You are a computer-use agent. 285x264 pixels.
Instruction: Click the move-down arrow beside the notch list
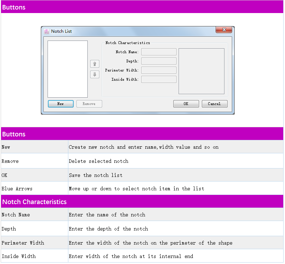click(x=95, y=74)
